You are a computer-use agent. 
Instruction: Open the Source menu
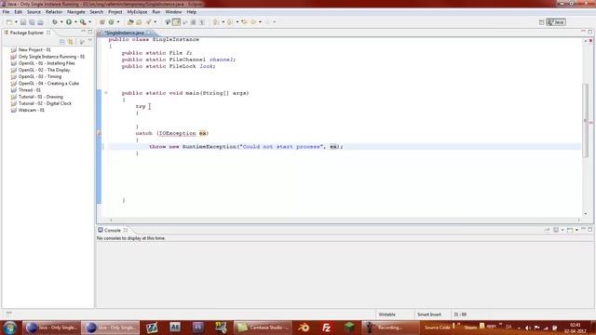click(34, 12)
